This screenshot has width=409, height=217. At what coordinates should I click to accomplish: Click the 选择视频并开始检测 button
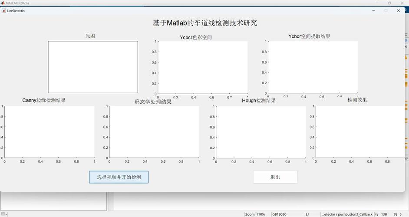point(119,177)
